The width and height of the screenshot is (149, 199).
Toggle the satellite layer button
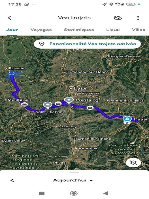133,162
